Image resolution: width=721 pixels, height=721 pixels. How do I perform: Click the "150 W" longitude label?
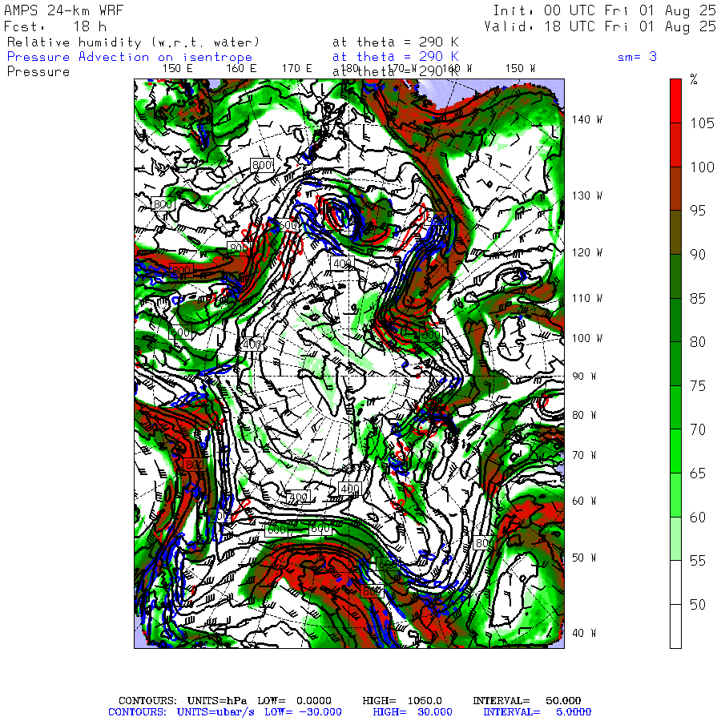click(520, 69)
